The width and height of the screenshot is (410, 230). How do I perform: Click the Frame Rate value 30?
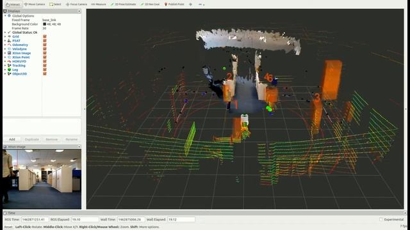tap(44, 28)
